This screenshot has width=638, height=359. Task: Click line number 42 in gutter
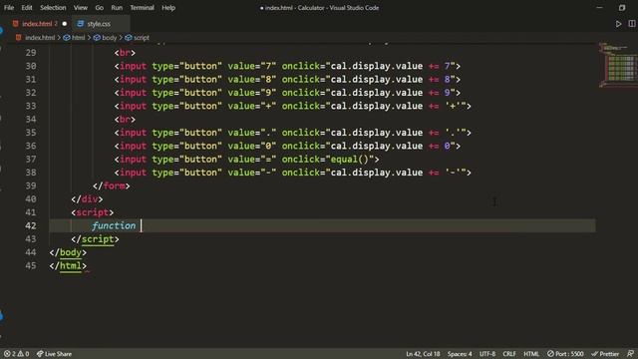tap(31, 225)
